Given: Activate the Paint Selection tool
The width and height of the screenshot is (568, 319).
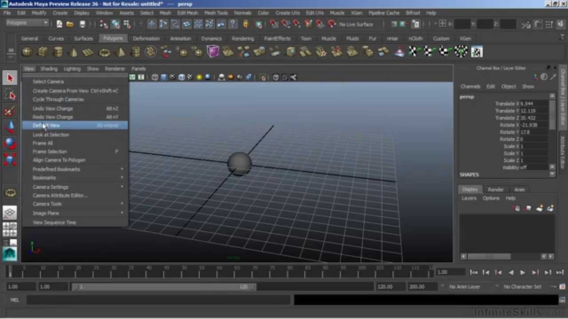Looking at the screenshot, I should [10, 111].
